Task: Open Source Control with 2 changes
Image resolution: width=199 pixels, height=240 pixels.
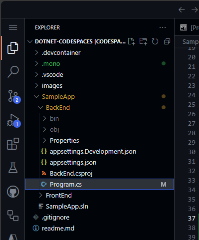Action: [14, 96]
